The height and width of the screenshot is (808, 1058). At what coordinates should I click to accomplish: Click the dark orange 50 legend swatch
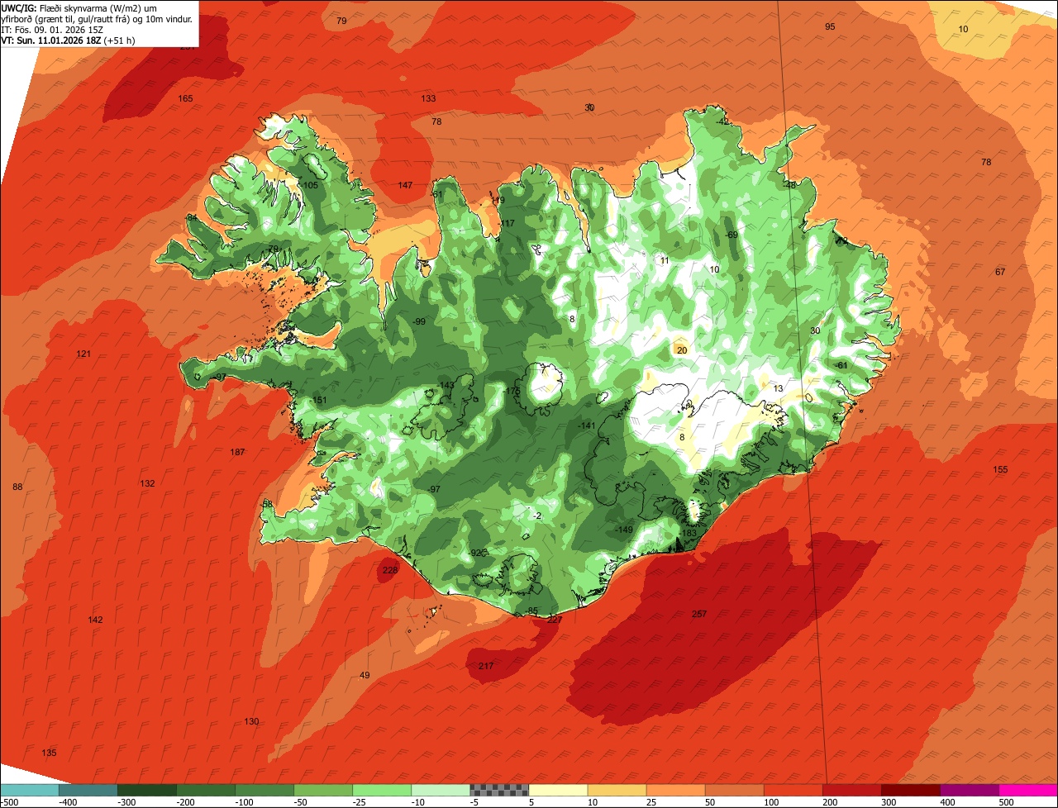point(734,790)
